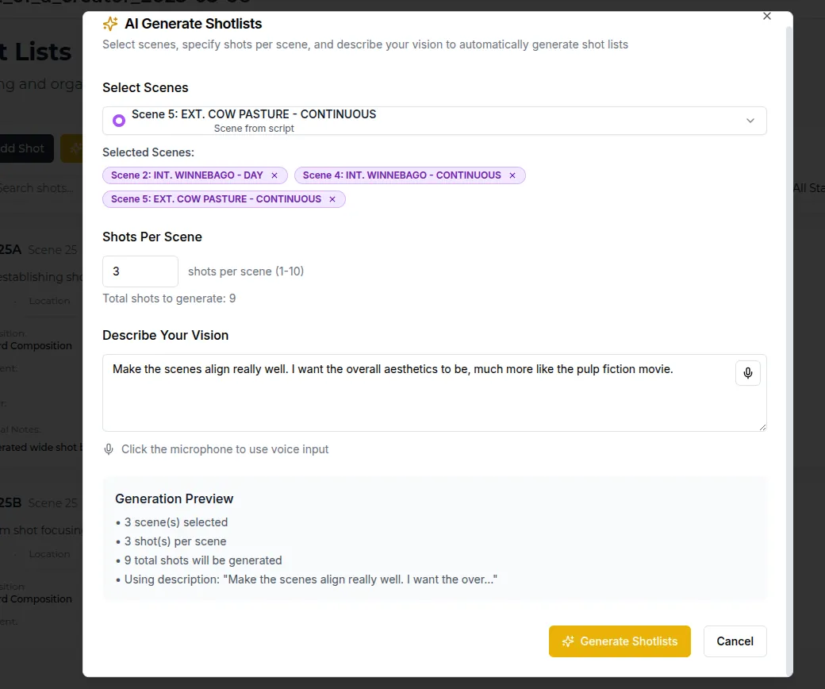
Task: Remove Scene 2: INT. WINNEBAGO - DAY chip
Action: click(274, 175)
